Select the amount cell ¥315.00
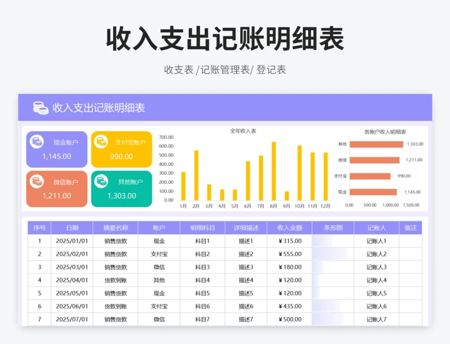The height and width of the screenshot is (344, 450). (290, 241)
